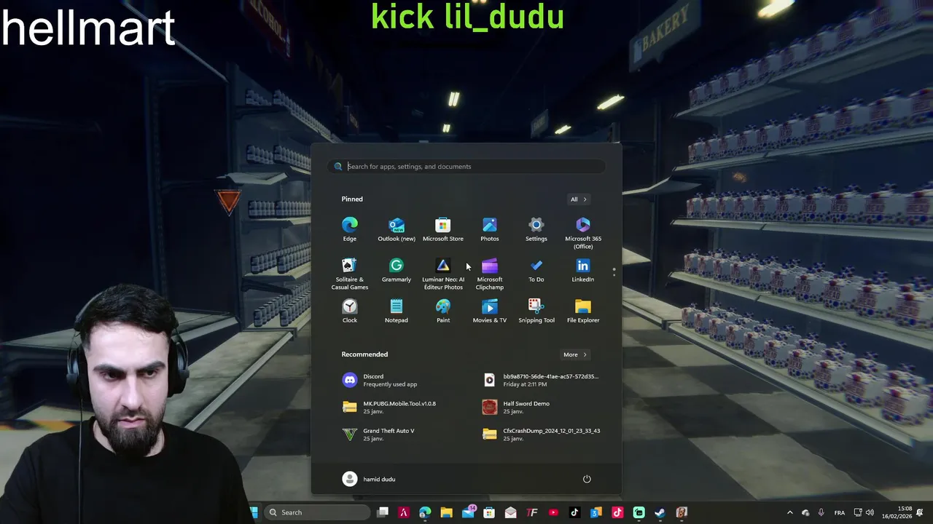
Task: Jump to next pinned apps page dot
Action: [x=614, y=275]
